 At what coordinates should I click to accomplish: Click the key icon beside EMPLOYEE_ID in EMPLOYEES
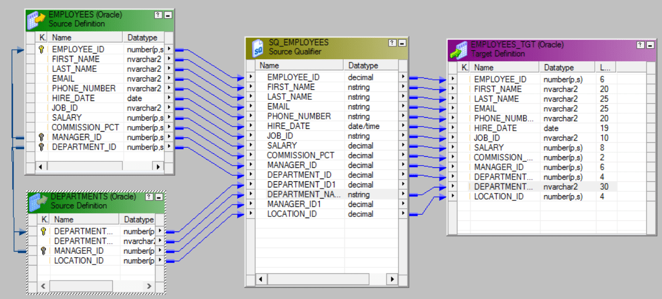tap(41, 49)
